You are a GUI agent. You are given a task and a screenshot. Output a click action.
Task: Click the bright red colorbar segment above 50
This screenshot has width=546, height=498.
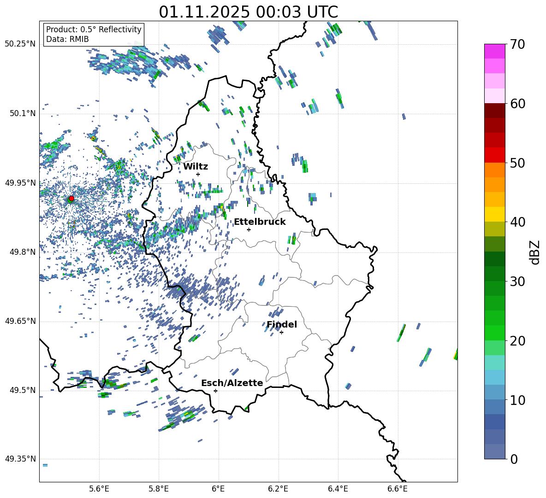(495, 155)
